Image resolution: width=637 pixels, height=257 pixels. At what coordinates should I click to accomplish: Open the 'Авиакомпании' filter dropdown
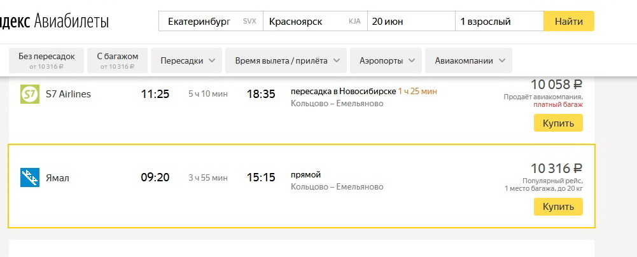(x=468, y=60)
